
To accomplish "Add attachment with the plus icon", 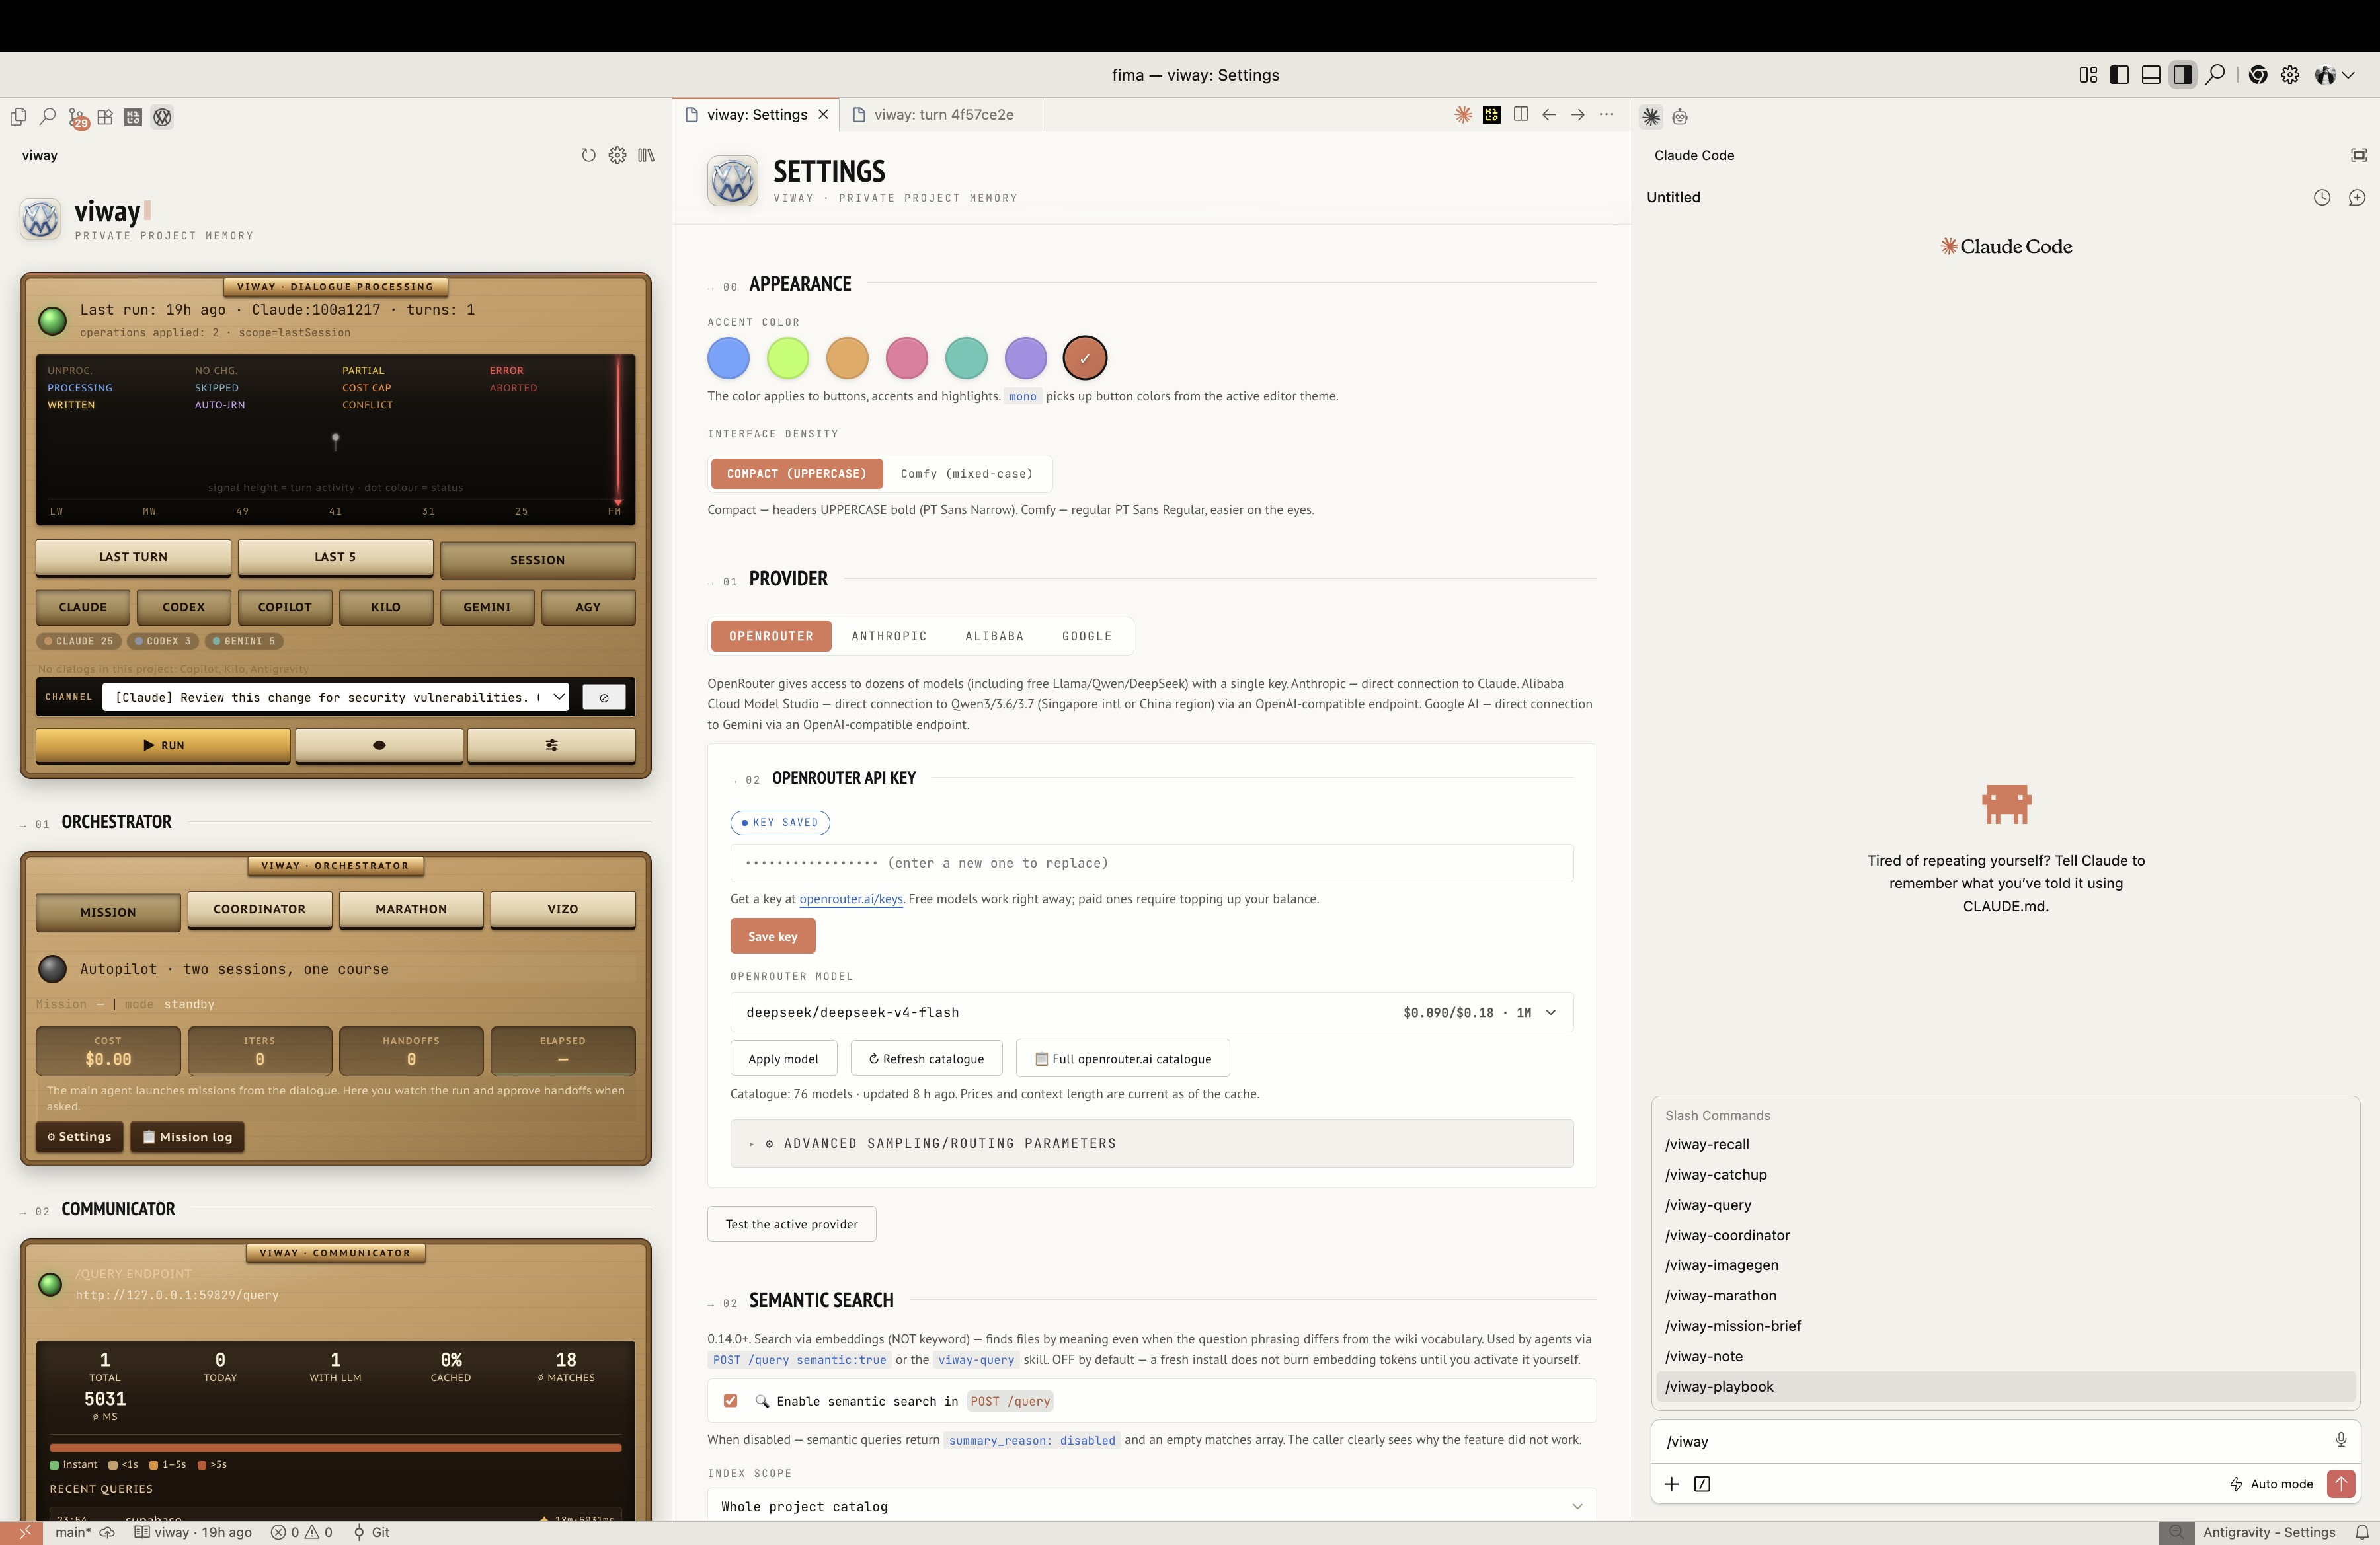I will tap(1671, 1484).
